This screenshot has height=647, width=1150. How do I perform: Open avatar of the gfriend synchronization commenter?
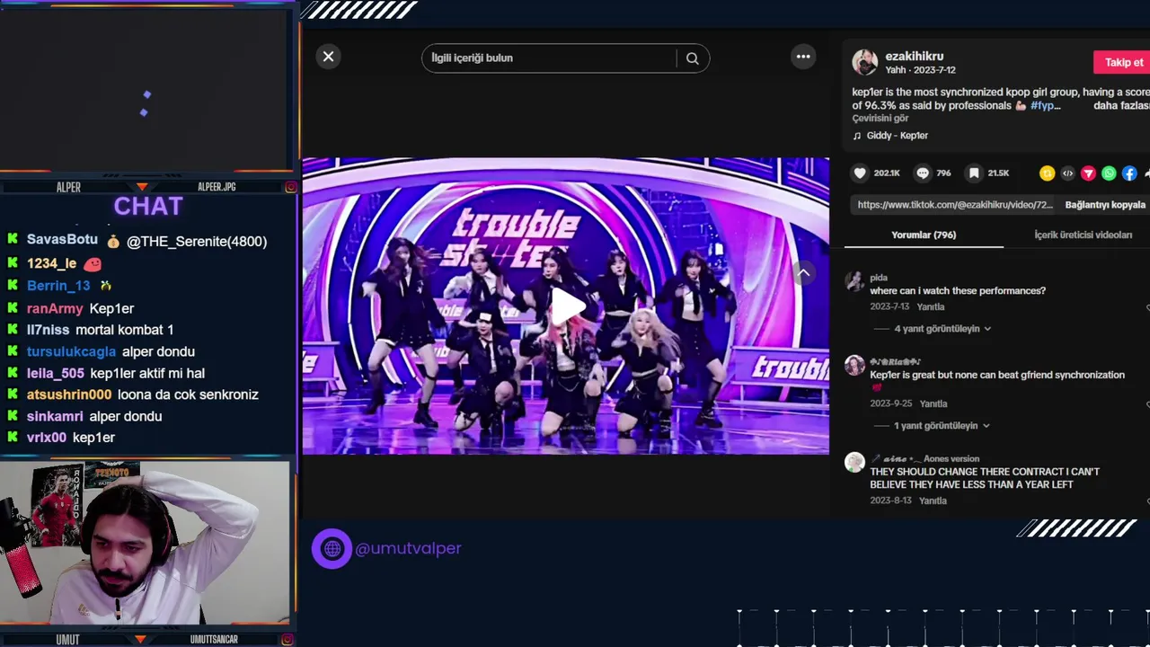[854, 366]
